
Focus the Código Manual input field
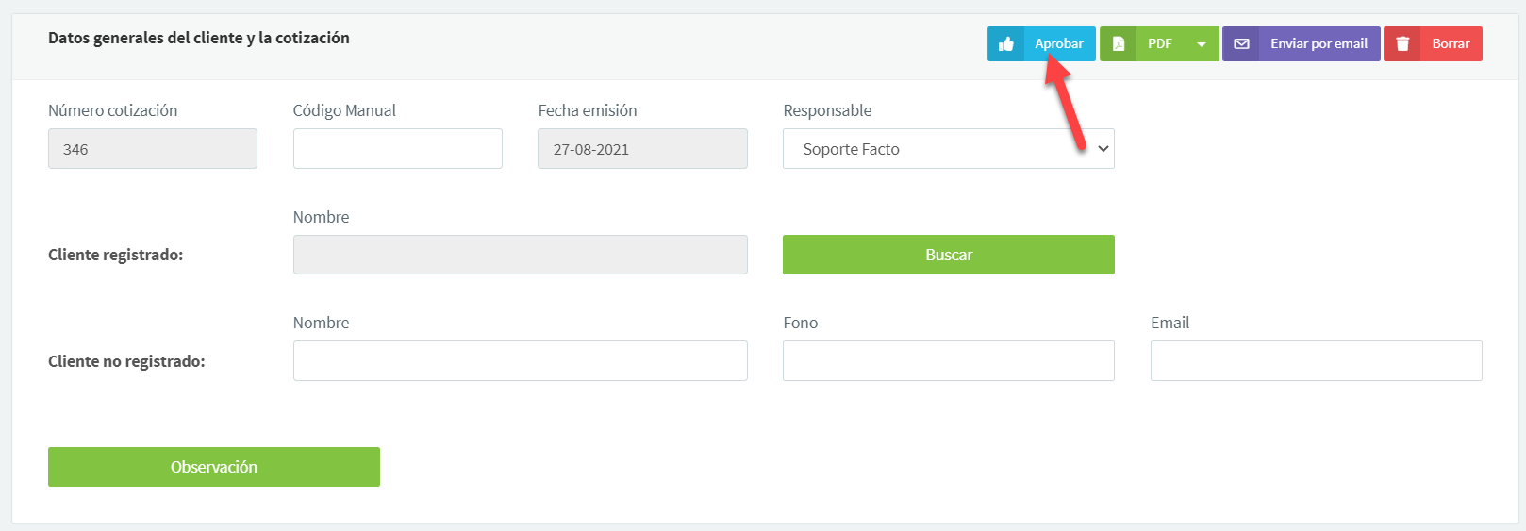pyautogui.click(x=397, y=149)
